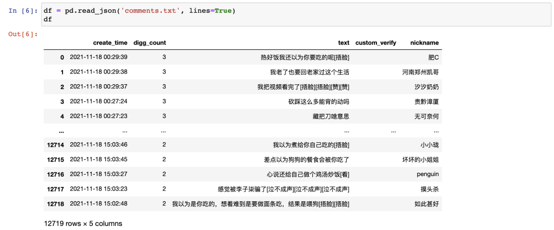Select row index 12716
The image size is (554, 230).
[x=56, y=175]
